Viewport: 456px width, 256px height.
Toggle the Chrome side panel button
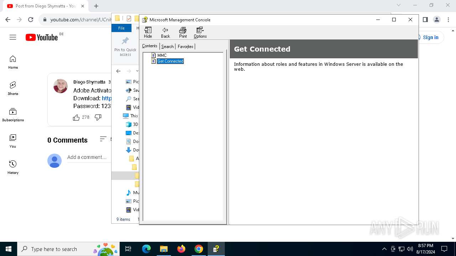425,20
